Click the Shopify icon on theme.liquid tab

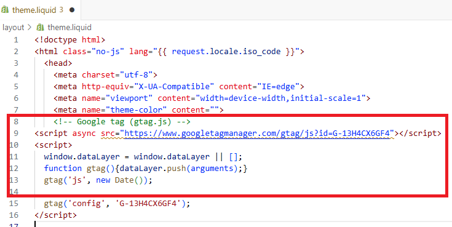click(5, 10)
